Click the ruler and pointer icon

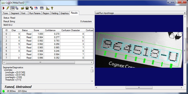pyautogui.click(x=48, y=8)
